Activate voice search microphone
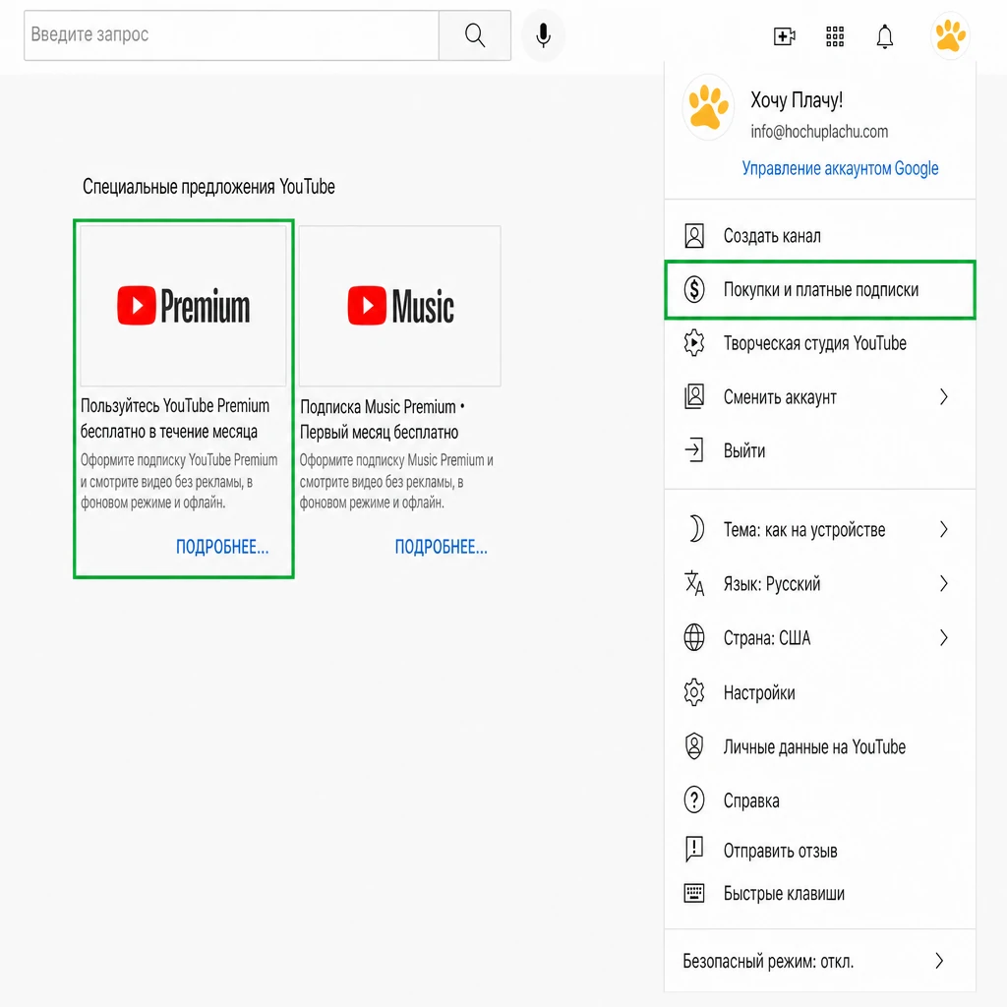The image size is (1007, 1007). (x=543, y=35)
